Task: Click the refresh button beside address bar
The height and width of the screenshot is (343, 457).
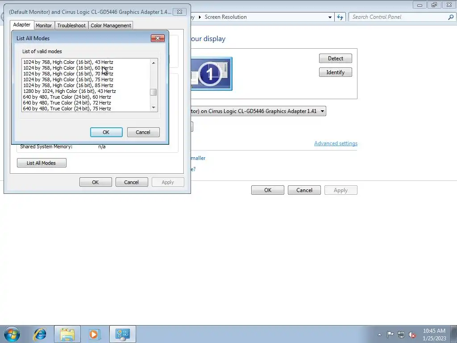Action: (x=340, y=17)
